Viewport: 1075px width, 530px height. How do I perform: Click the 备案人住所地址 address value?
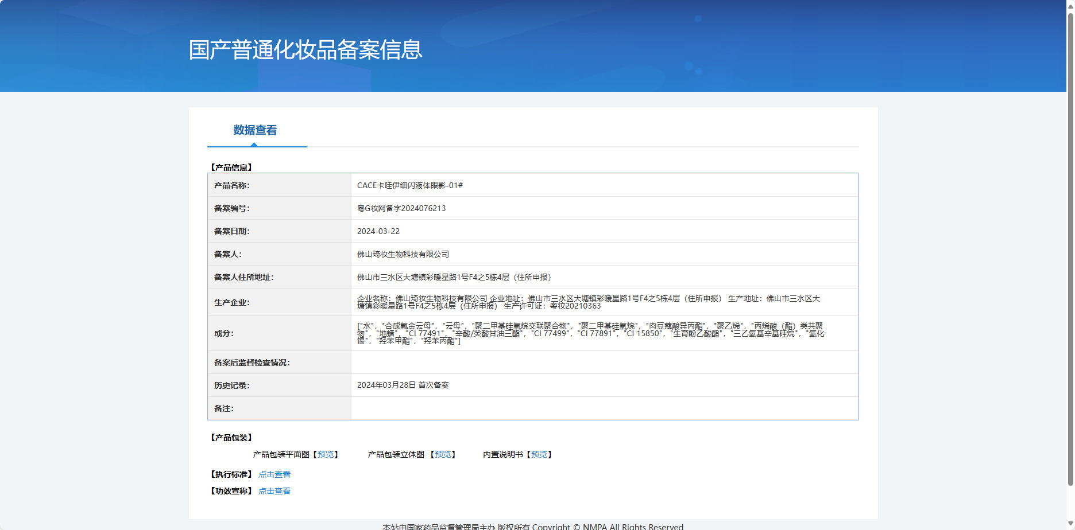tap(454, 277)
